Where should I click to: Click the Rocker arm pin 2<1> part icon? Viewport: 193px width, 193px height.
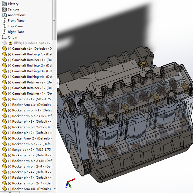click(x=4, y=116)
